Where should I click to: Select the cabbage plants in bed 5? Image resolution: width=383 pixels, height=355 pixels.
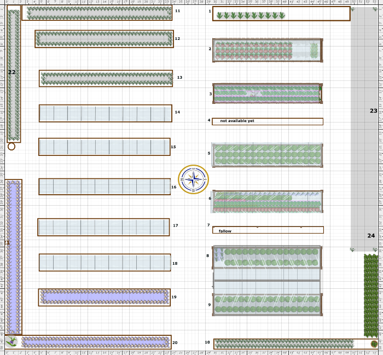click(x=266, y=155)
